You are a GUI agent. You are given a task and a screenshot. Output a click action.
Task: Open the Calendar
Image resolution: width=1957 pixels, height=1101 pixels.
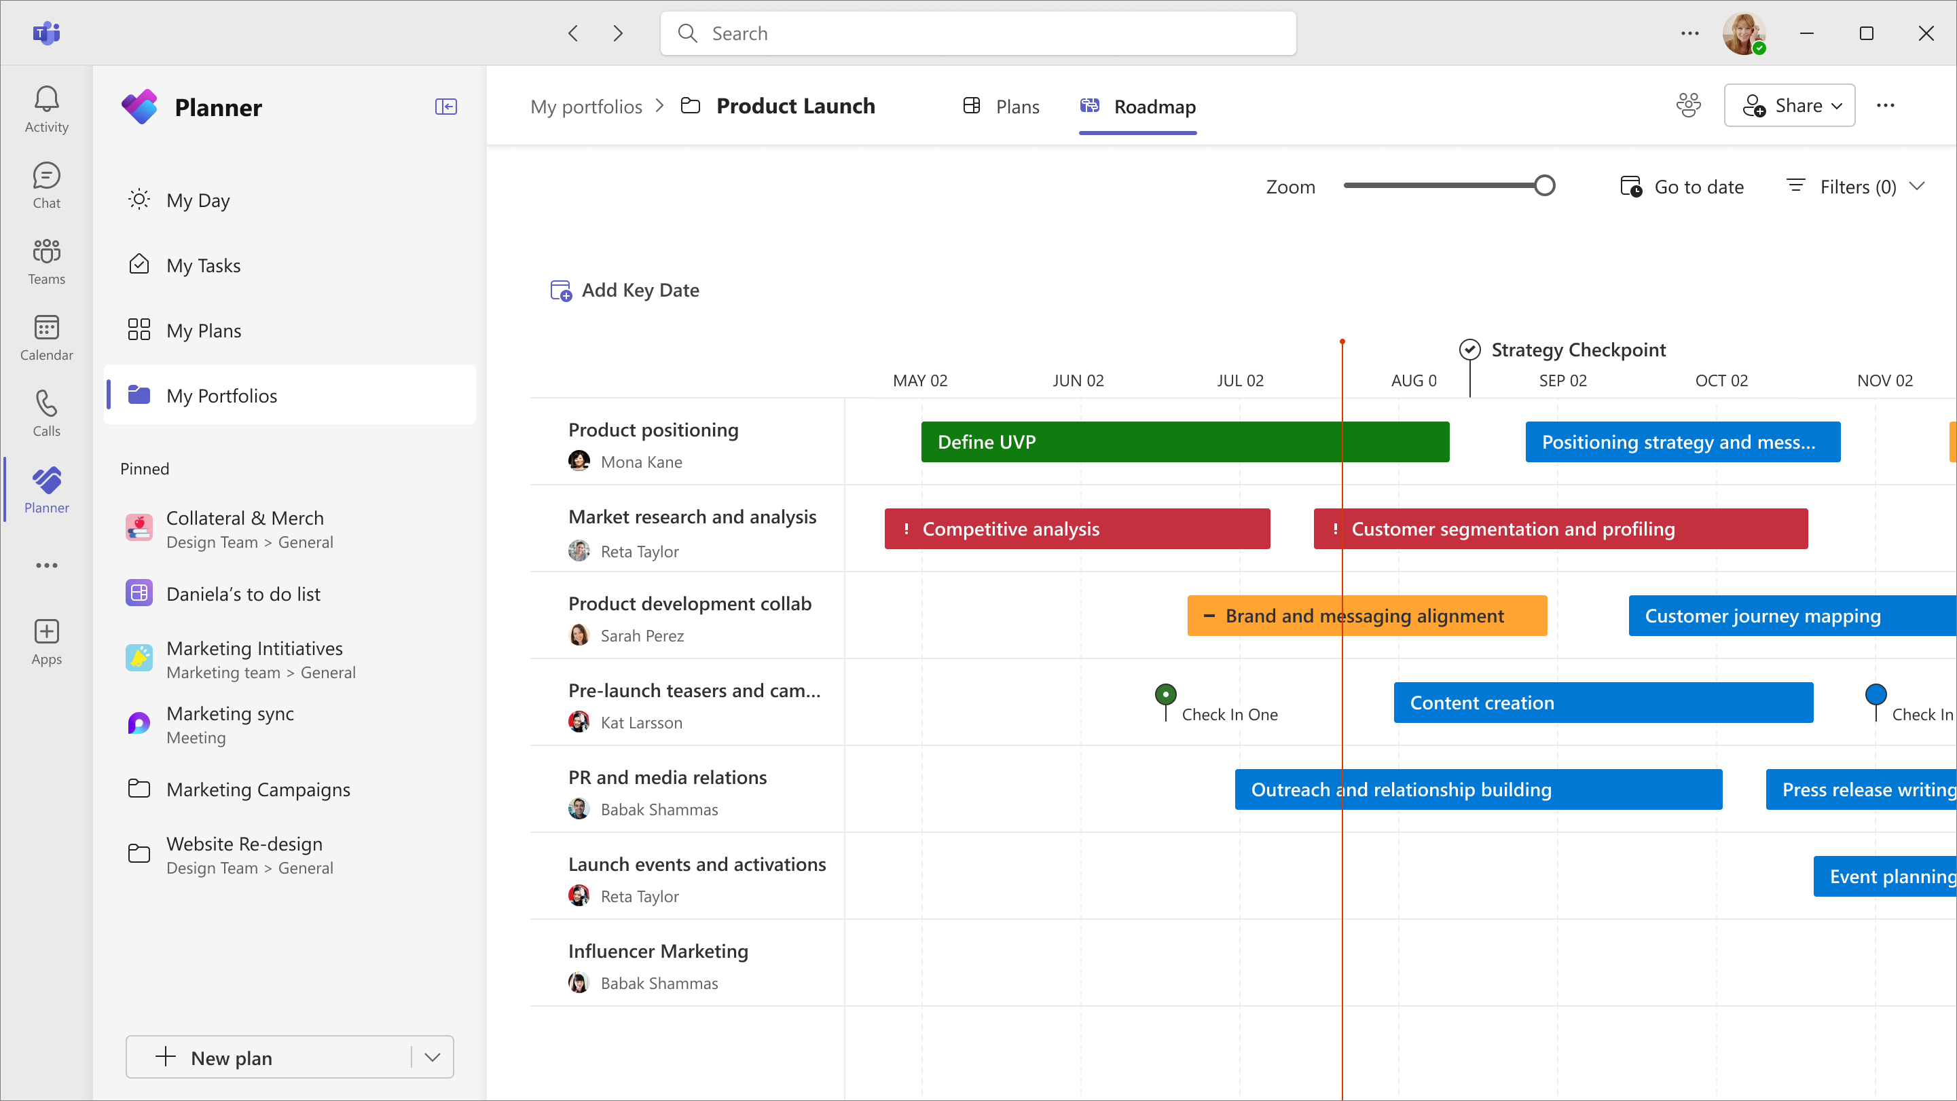pyautogui.click(x=46, y=337)
